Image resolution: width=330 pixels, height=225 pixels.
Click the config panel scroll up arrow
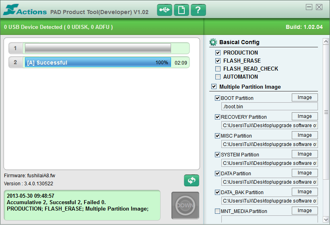coord(326,42)
